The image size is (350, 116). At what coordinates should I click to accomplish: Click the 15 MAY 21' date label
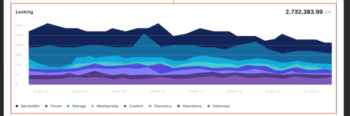tap(158, 91)
